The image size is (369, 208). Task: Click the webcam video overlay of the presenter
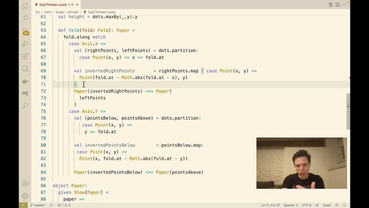pos(302,163)
